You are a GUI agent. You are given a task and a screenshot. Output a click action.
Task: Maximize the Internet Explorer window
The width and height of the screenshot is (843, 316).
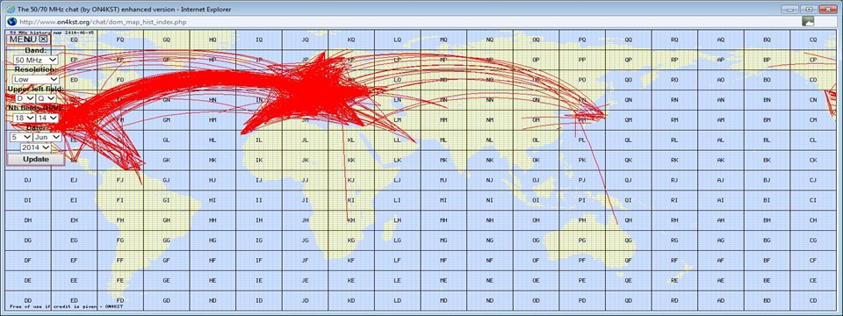[x=809, y=9]
